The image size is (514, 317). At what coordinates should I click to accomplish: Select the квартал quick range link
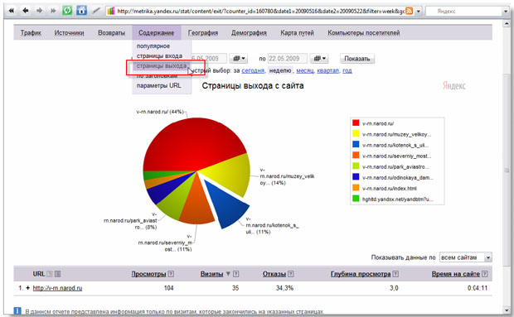(327, 70)
